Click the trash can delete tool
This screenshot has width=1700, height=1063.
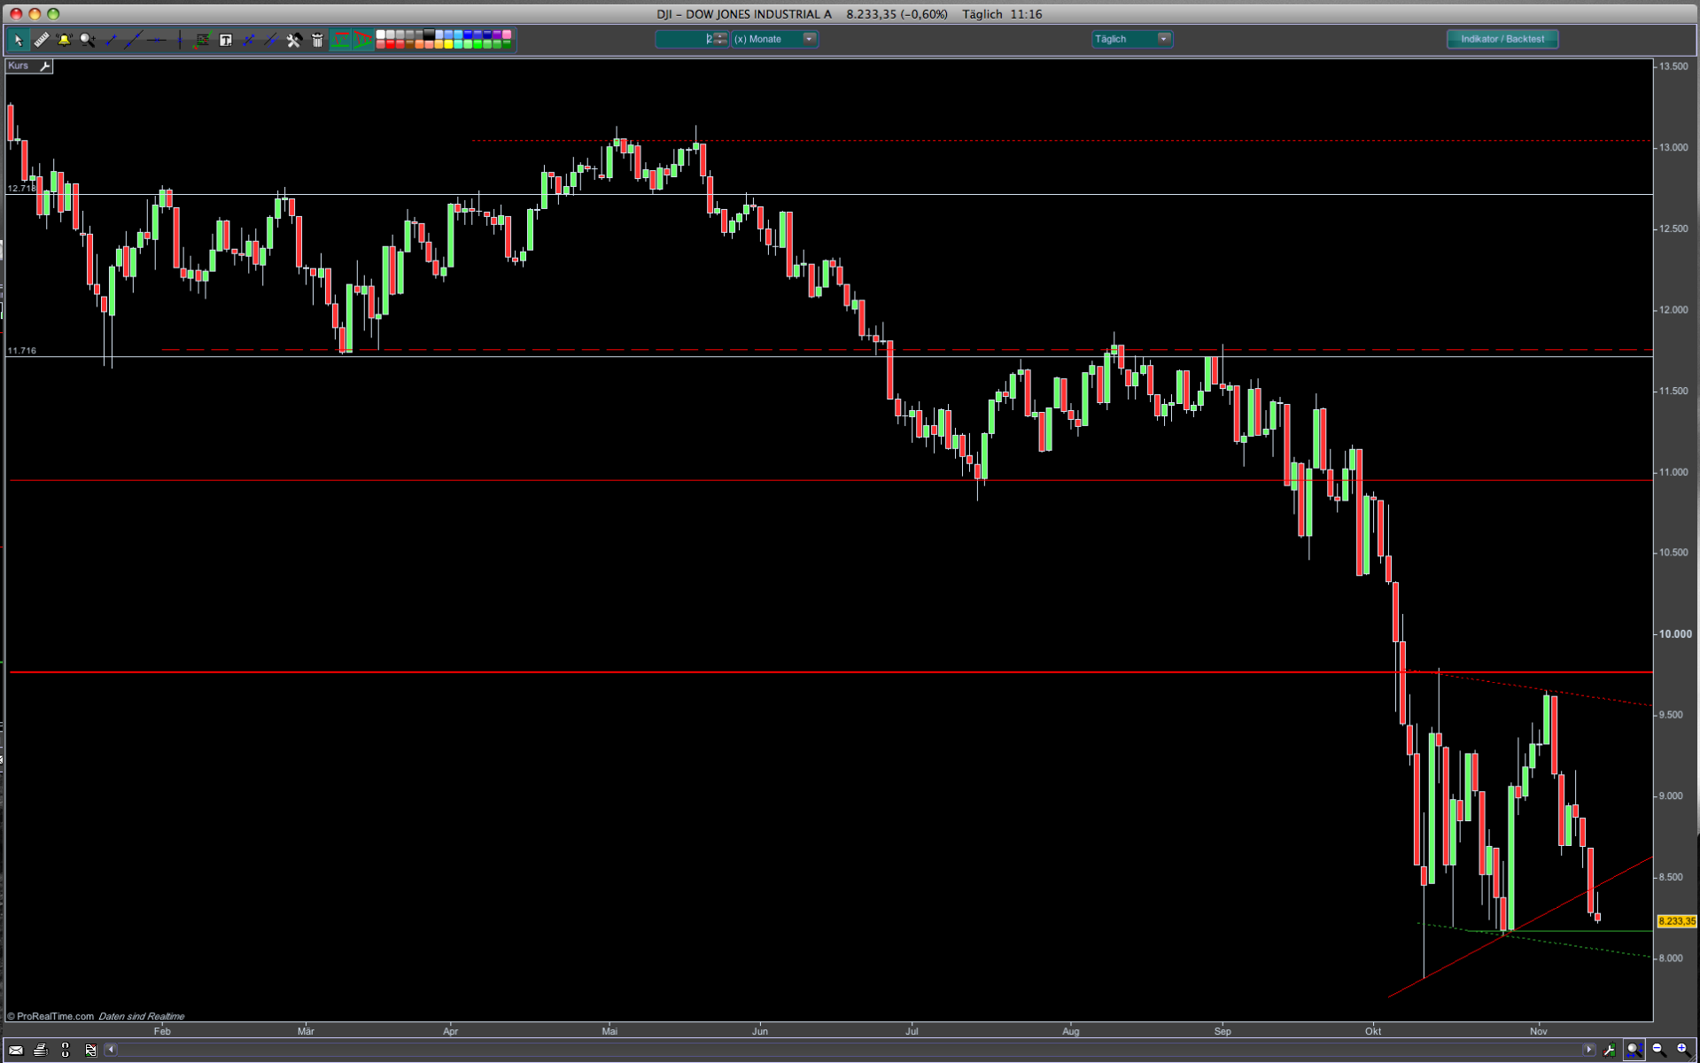pos(317,40)
